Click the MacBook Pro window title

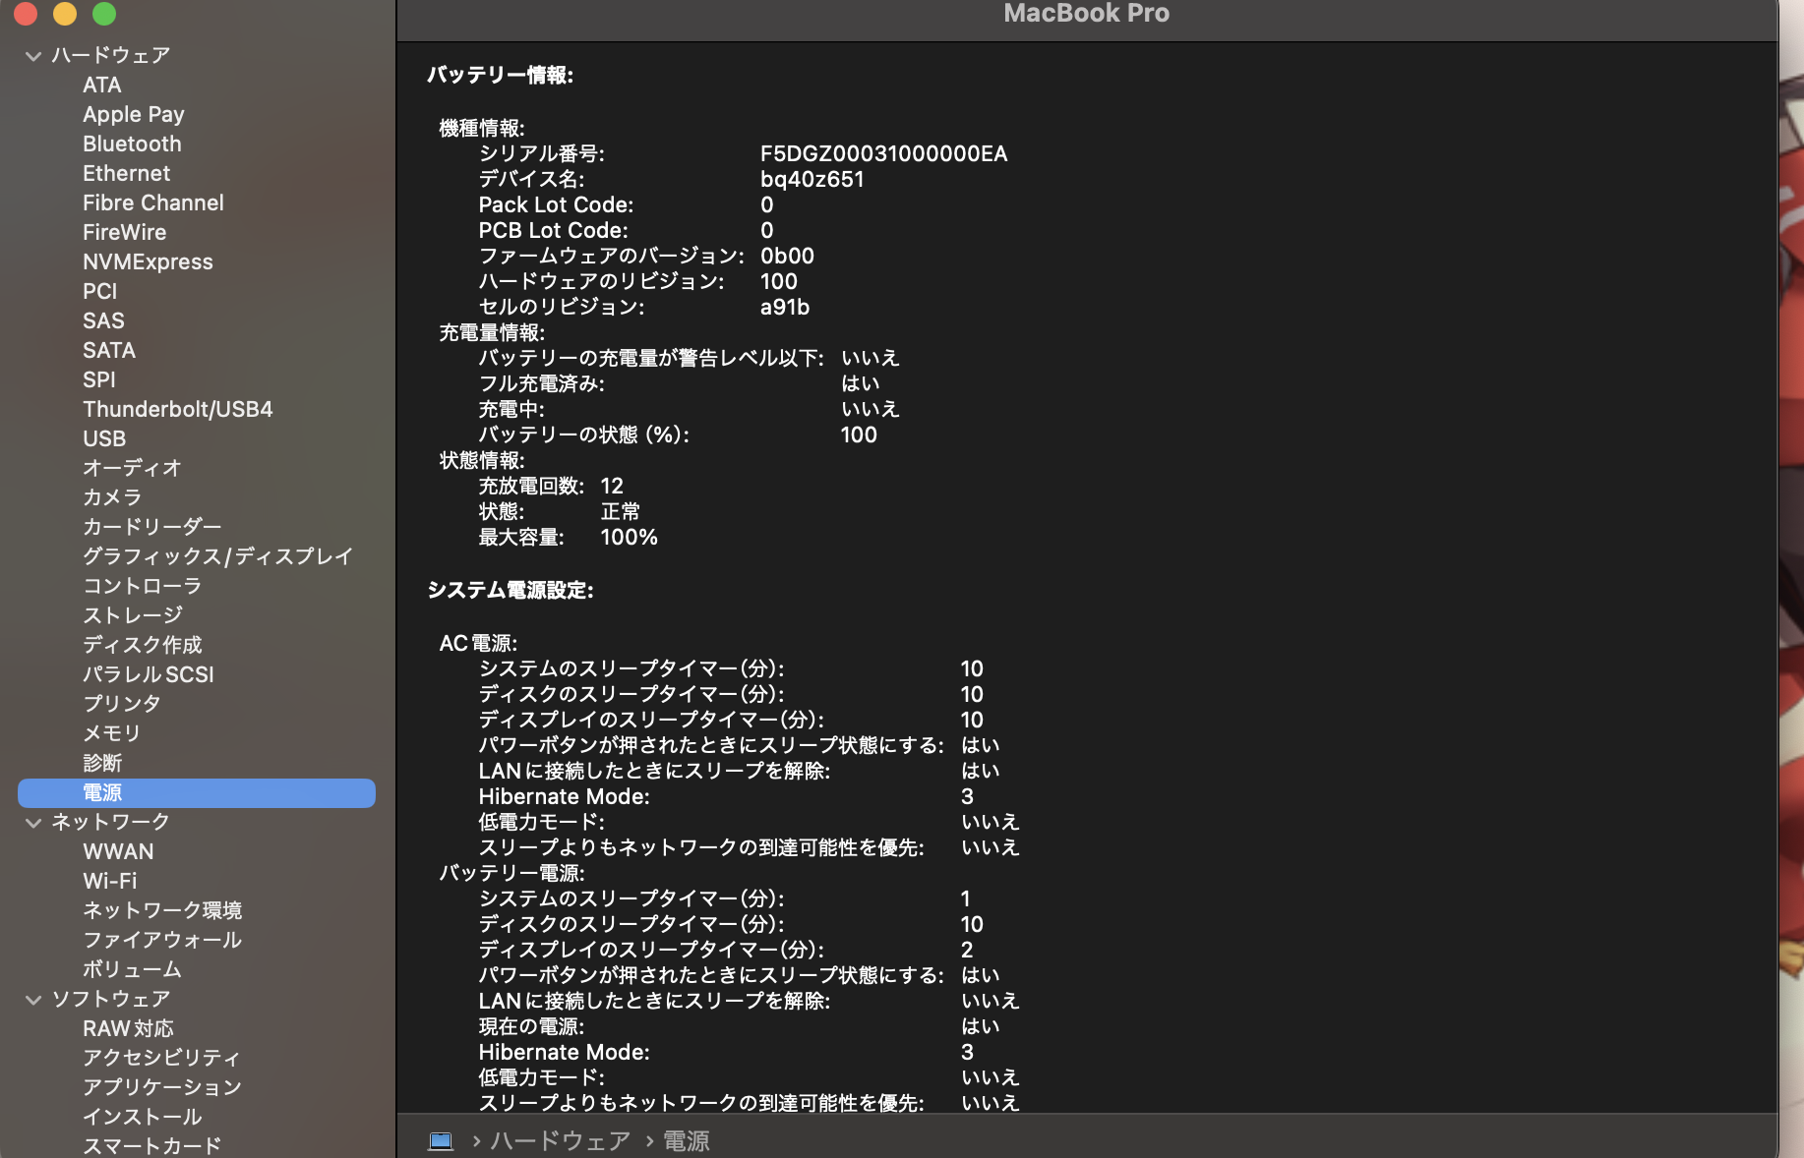pos(1087,14)
